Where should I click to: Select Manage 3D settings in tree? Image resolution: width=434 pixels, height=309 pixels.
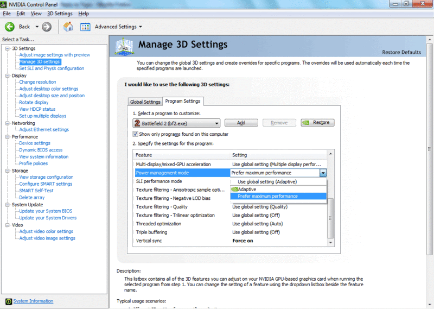pyautogui.click(x=40, y=62)
